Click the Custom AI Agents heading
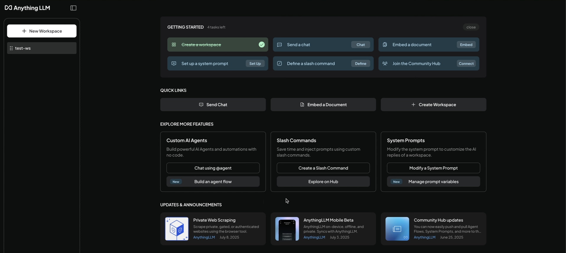 pos(187,140)
